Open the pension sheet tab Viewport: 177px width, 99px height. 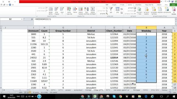coord(68,90)
